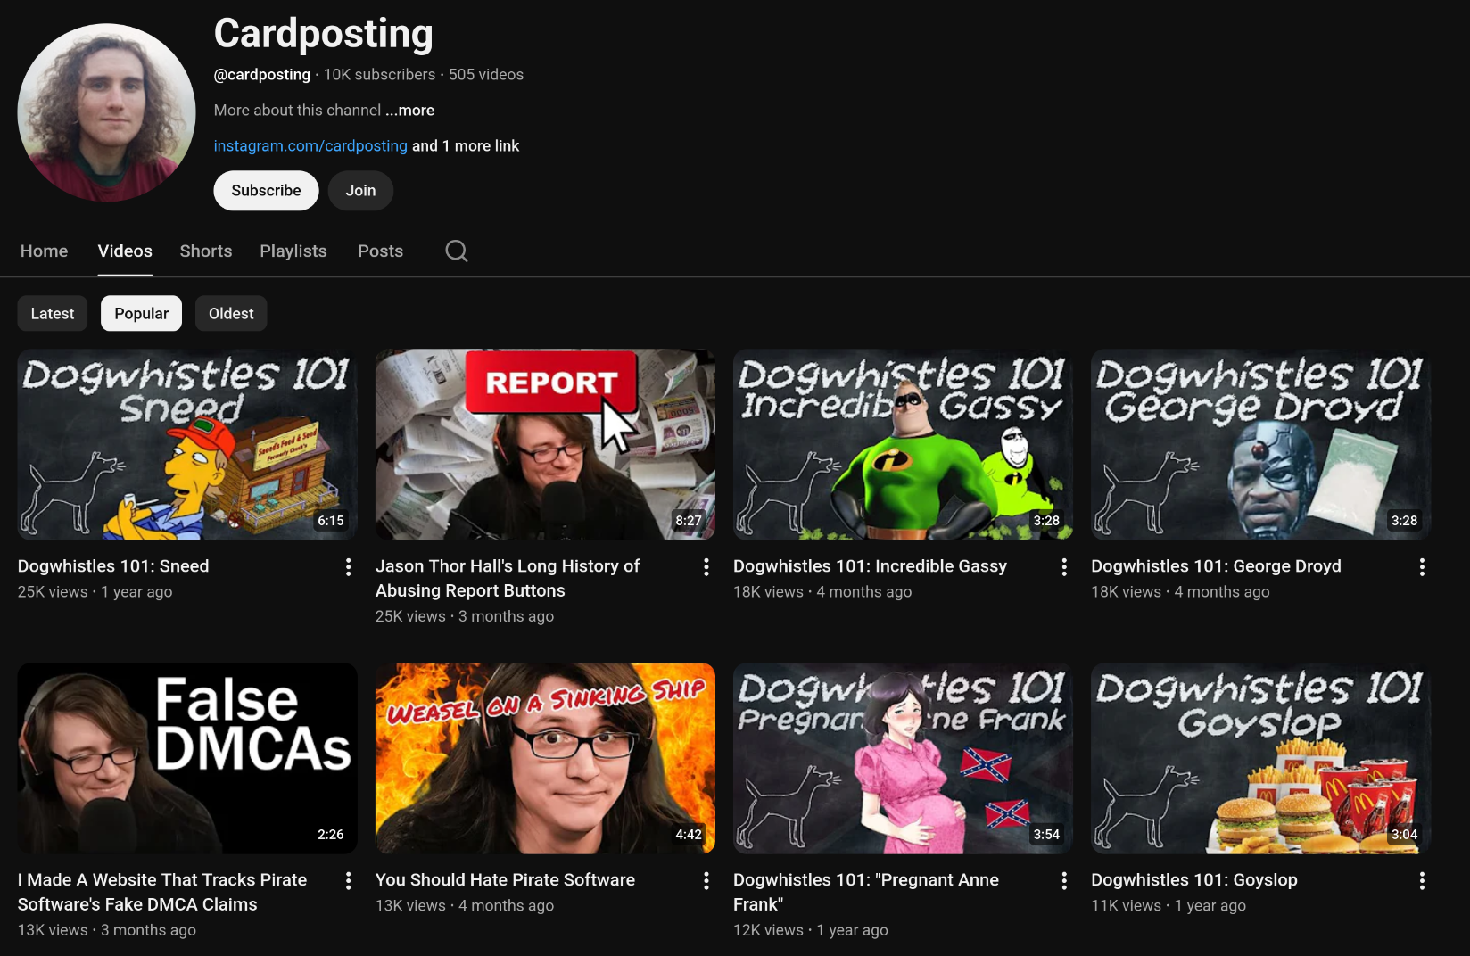Open the Posts tab
Image resolution: width=1470 pixels, height=956 pixels.
[x=381, y=251]
